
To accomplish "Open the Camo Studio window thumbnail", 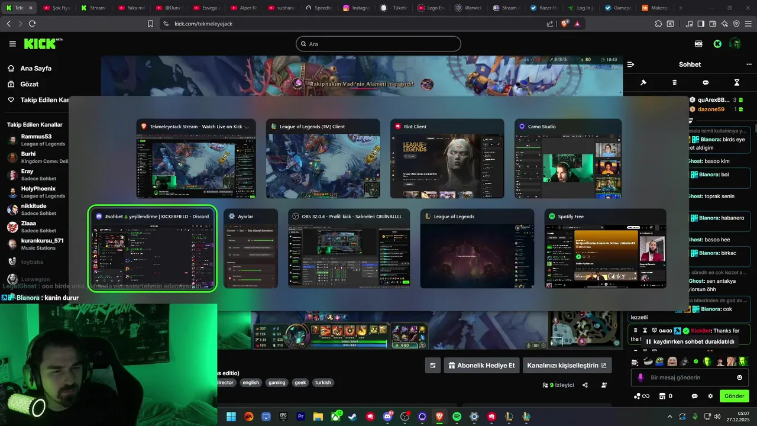I will click(568, 159).
